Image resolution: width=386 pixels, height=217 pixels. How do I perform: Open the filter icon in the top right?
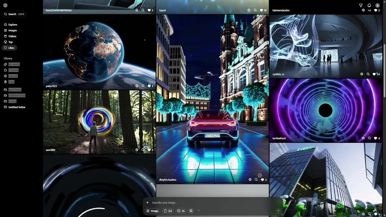tap(361, 5)
